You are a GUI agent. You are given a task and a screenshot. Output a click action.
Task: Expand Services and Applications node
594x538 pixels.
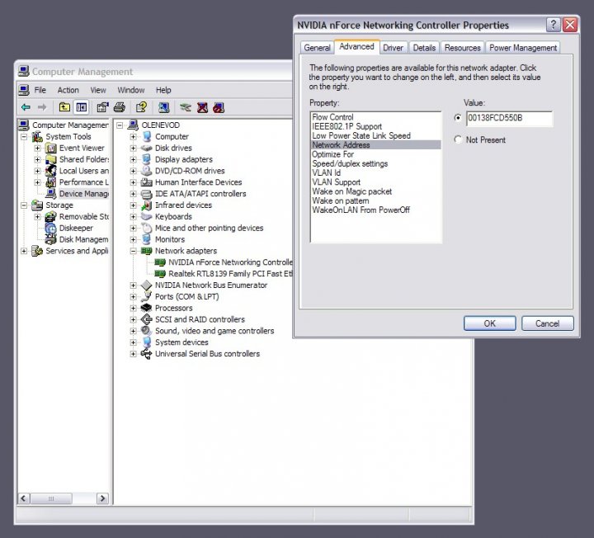point(24,251)
